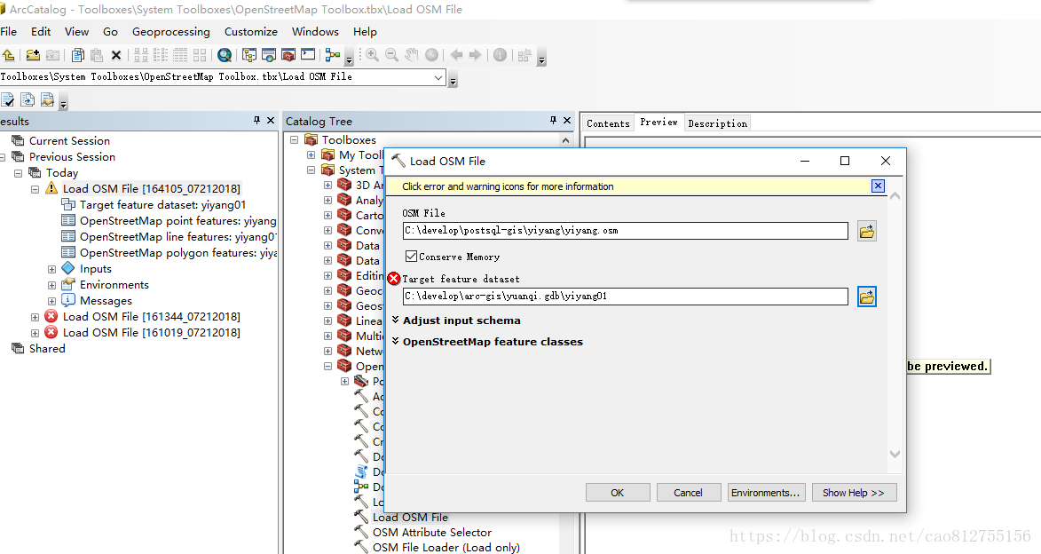Open the Geoprocessing menu
Image resolution: width=1041 pixels, height=554 pixels.
click(x=170, y=31)
